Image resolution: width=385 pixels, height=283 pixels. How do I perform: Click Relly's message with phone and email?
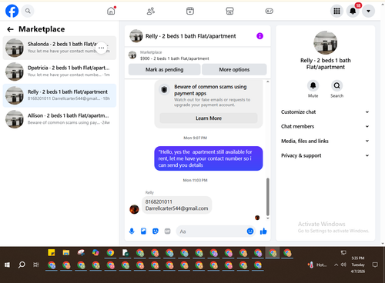point(176,205)
